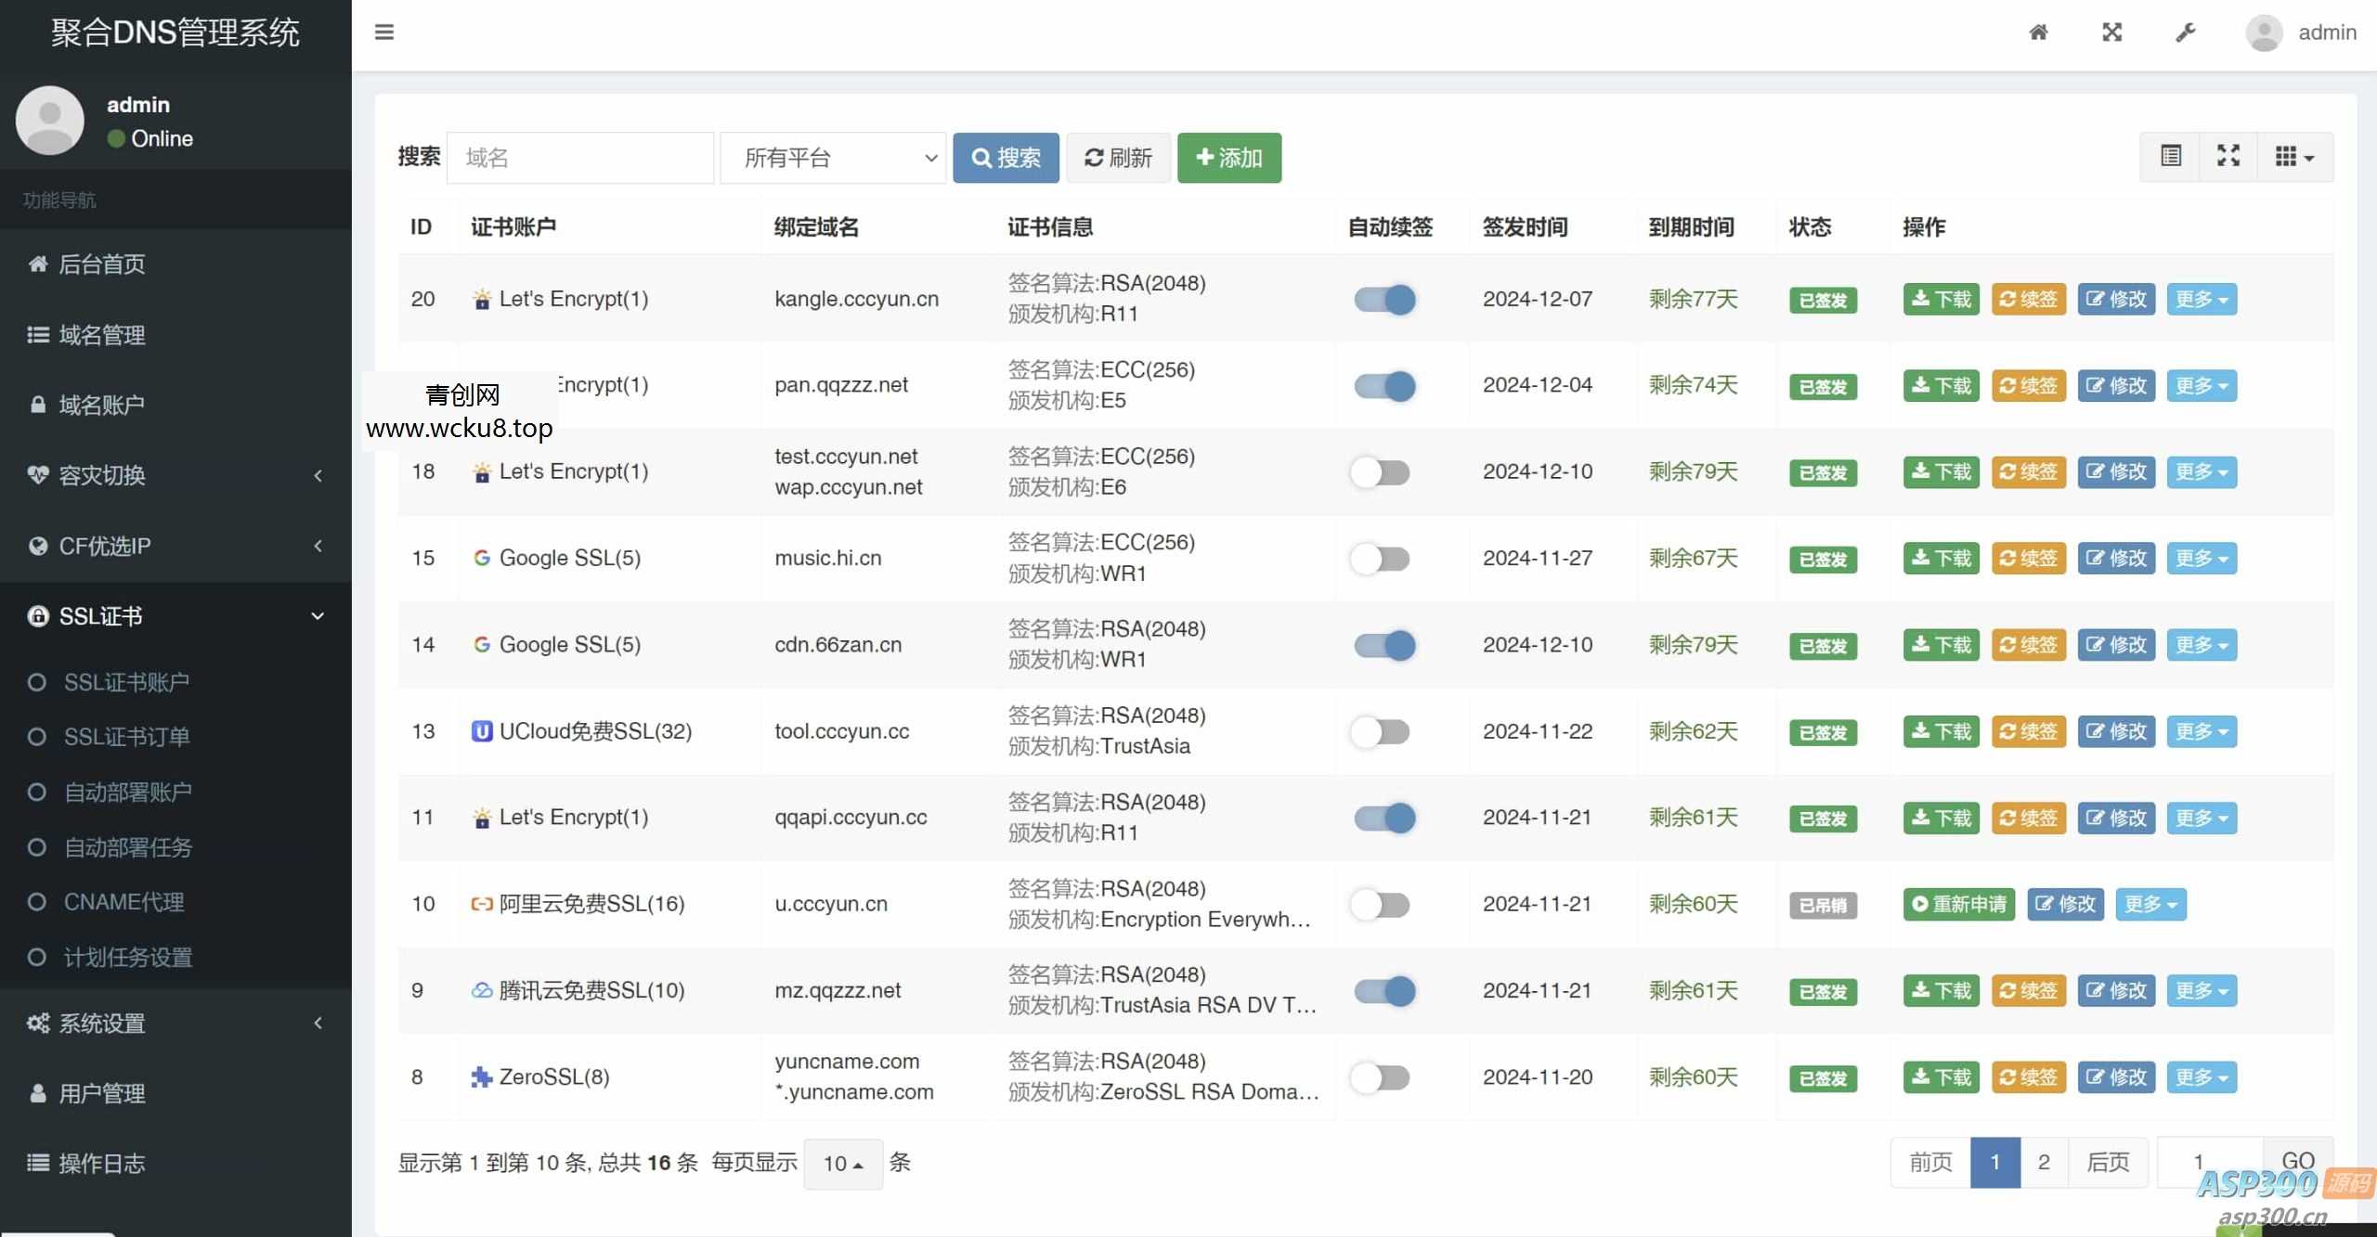Change per-page count via the 10 selector
Viewport: 2377px width, 1237px height.
pyautogui.click(x=841, y=1163)
